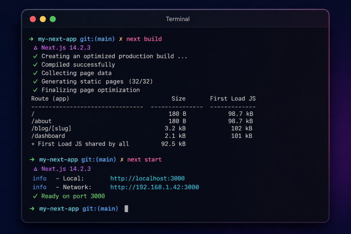
Task: Click the blinking cursor at last prompt
Action: coord(126,209)
